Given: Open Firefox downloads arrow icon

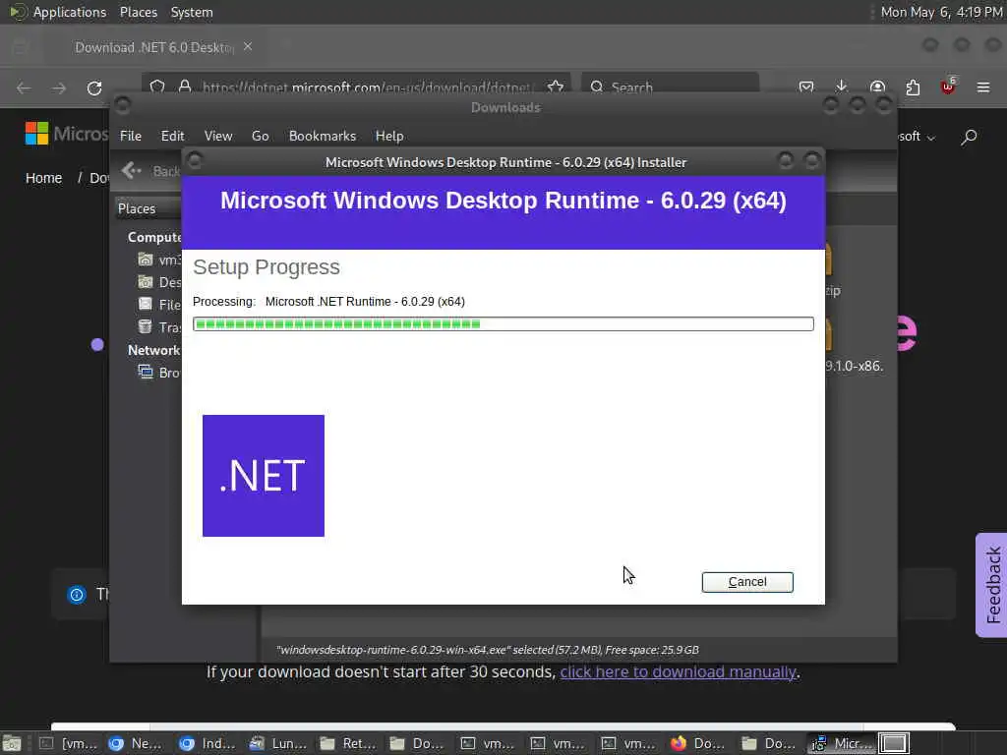Looking at the screenshot, I should pos(842,87).
